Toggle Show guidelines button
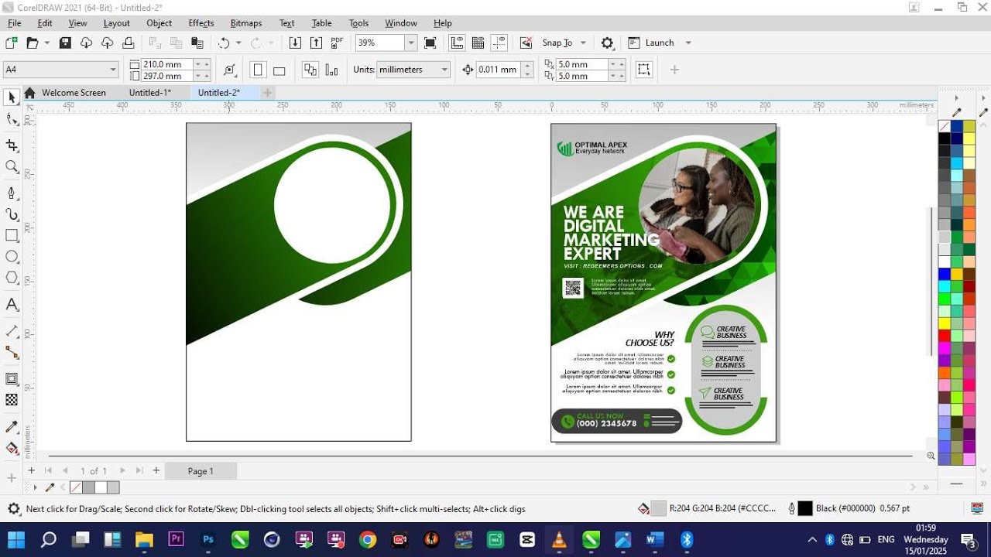The image size is (991, 557). pyautogui.click(x=499, y=43)
